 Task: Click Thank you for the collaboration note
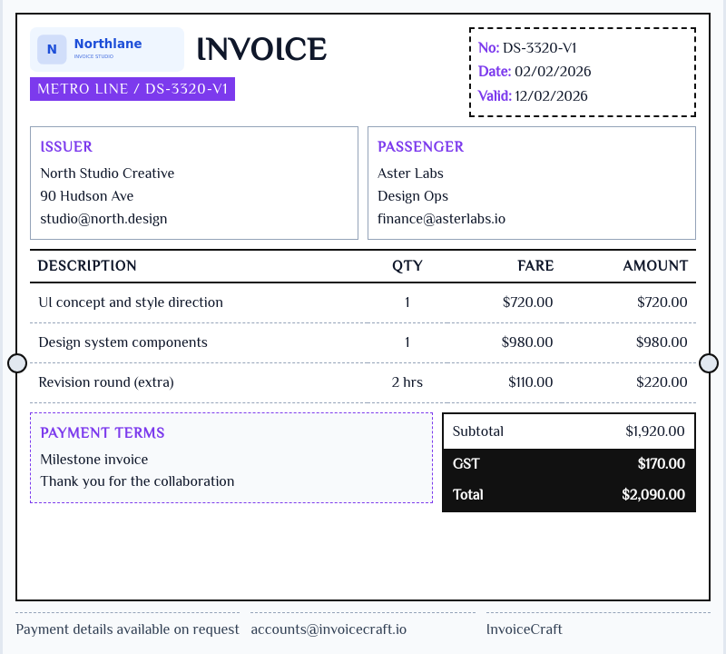137,481
